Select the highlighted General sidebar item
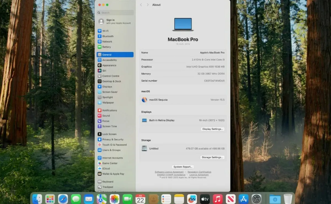The width and height of the screenshot is (331, 204). (x=115, y=55)
